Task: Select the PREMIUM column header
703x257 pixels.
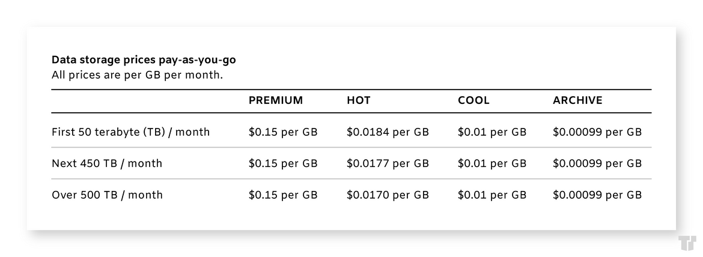Action: pyautogui.click(x=276, y=100)
